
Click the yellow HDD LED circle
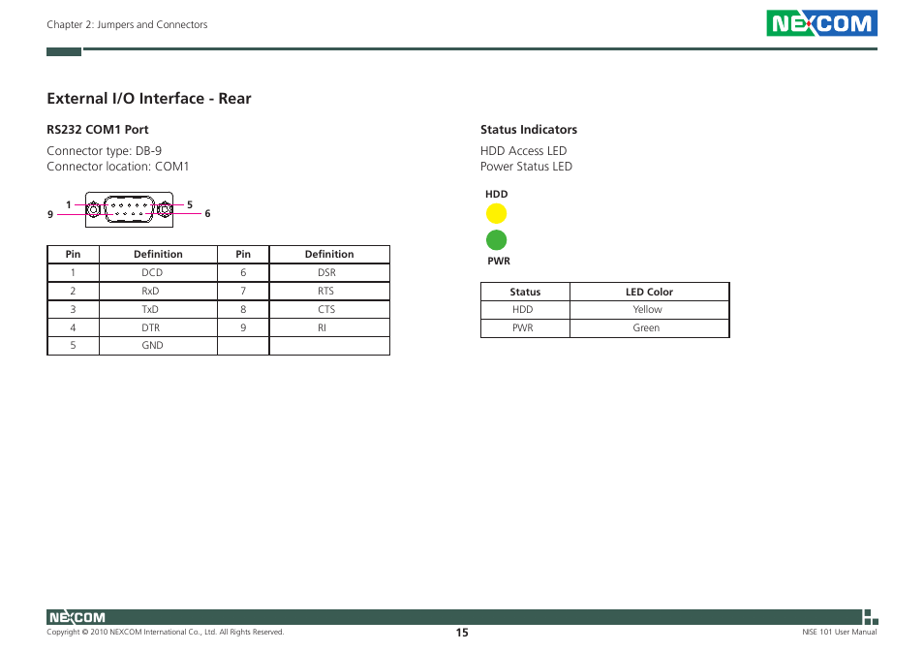tap(496, 213)
